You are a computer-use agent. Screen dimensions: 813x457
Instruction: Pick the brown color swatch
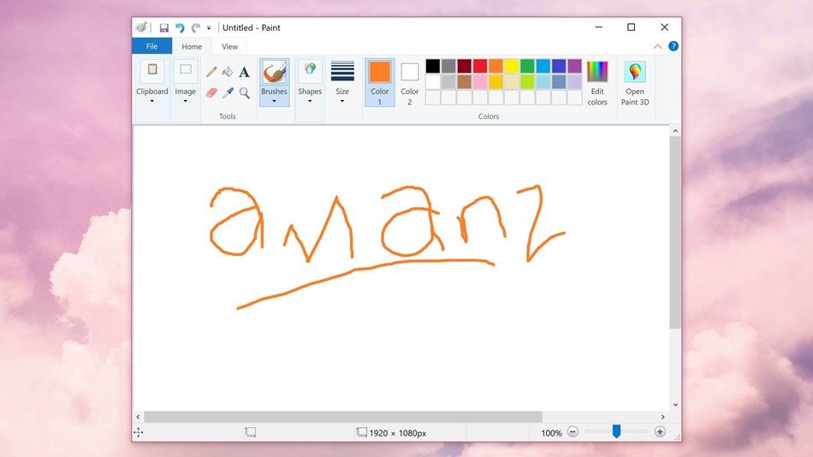[x=465, y=81]
